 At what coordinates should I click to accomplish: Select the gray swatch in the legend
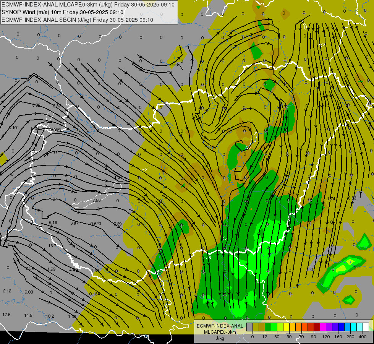tap(249, 327)
